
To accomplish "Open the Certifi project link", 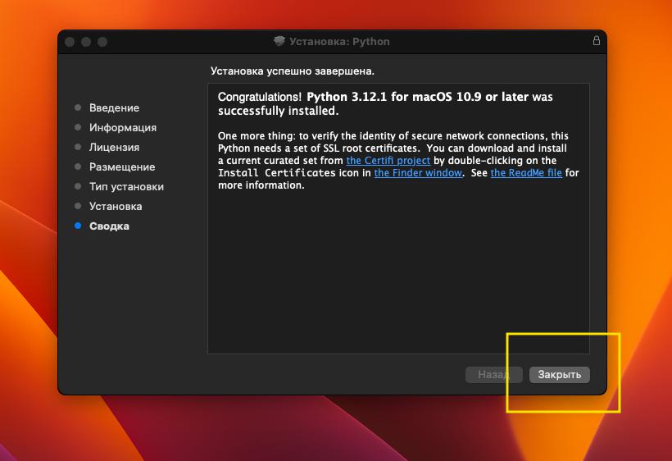I will coord(388,161).
